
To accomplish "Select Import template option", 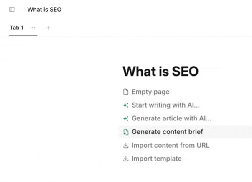I will 157,159.
